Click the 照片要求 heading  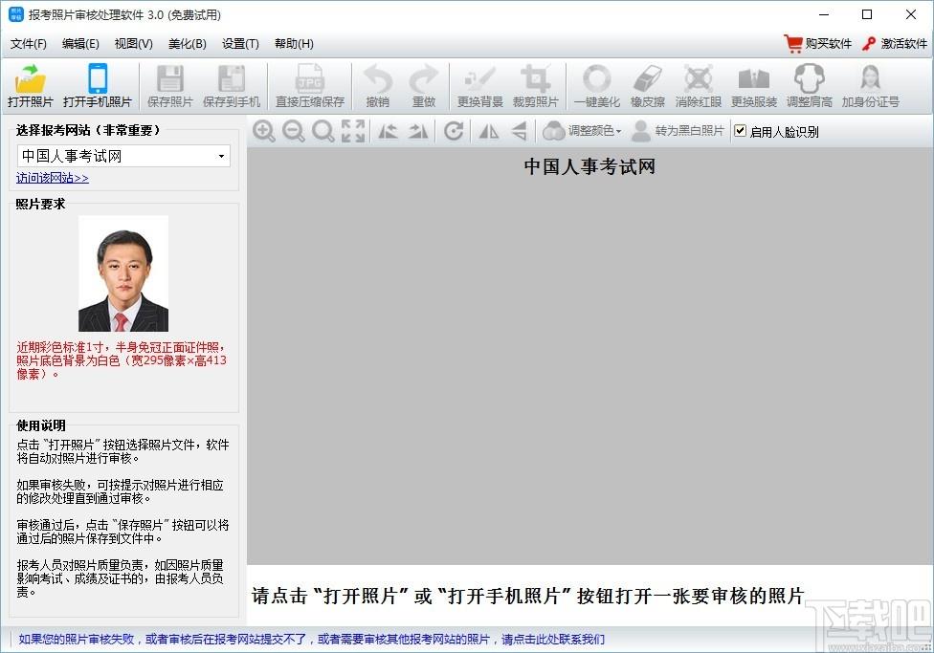[x=40, y=204]
